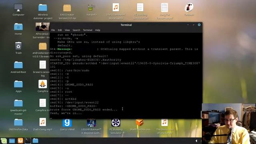
Task: Click the 'xauth: /tmp/libgksu' line
Action: pos(86,60)
